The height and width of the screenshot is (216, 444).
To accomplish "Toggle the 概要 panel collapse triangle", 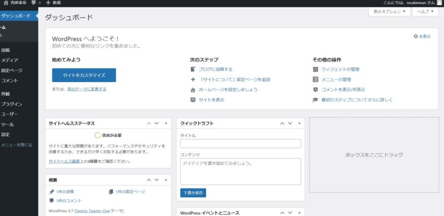I will click(x=166, y=180).
